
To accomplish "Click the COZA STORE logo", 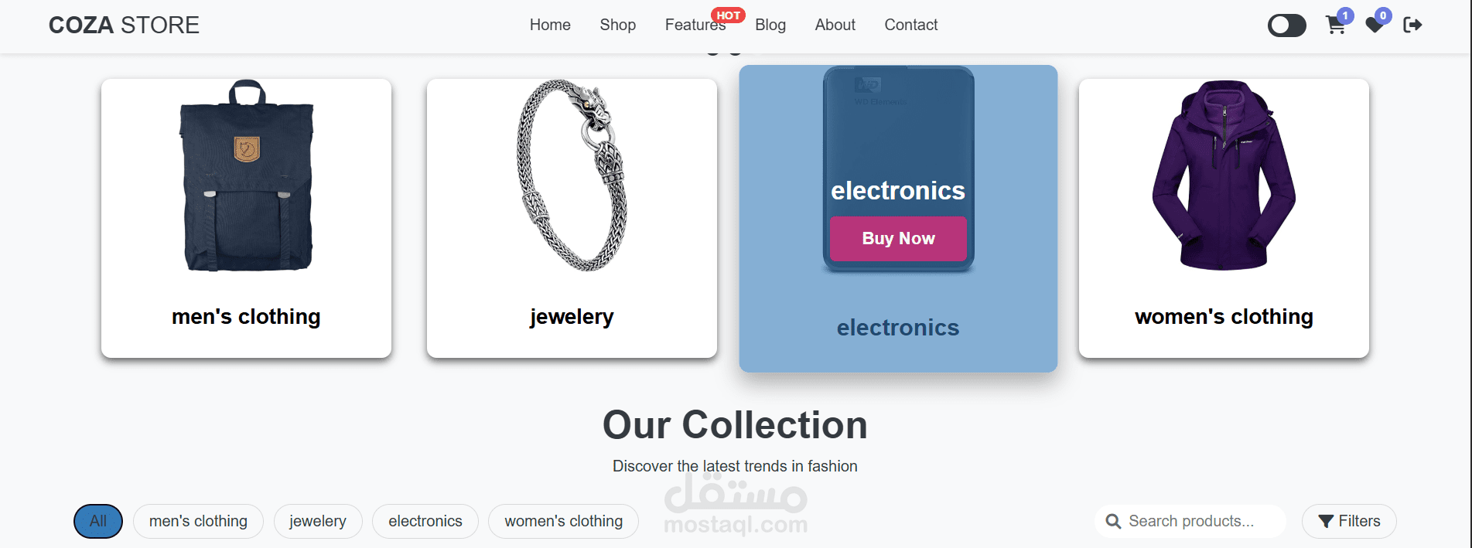I will pos(124,25).
